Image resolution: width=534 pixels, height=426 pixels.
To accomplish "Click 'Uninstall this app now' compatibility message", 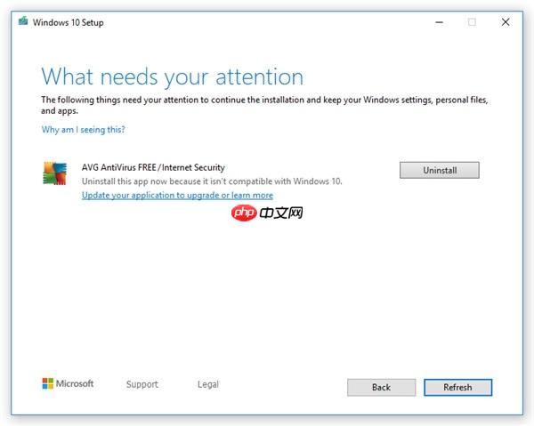I will tap(212, 181).
